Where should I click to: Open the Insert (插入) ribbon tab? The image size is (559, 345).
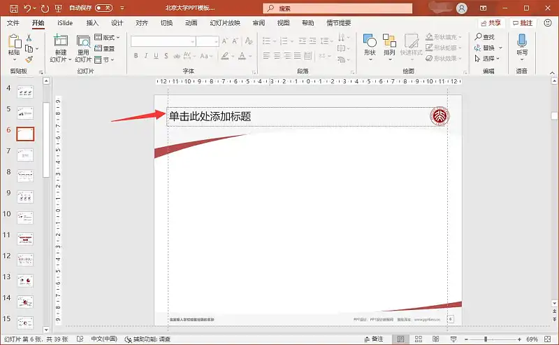click(92, 23)
